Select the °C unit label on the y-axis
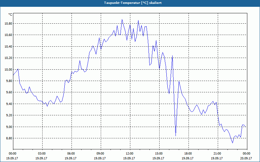This screenshot has height=162, width=260. pos(10,15)
